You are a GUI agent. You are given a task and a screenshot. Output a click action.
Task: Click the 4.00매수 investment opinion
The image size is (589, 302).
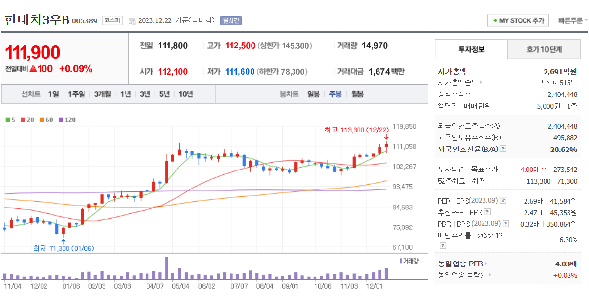tap(534, 170)
